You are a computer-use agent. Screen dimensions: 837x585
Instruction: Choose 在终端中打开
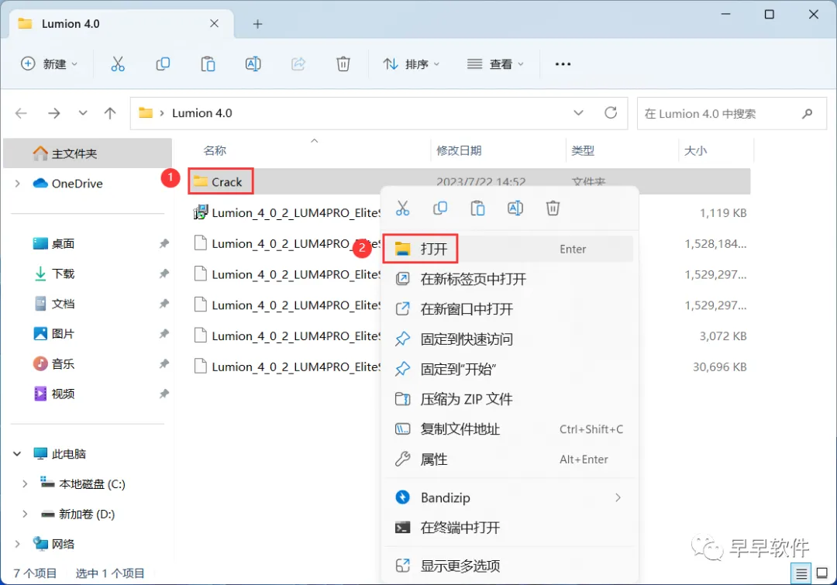509,528
